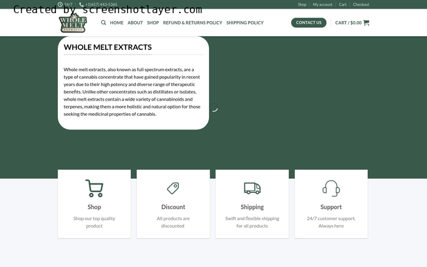
Task: Open the ABOUT menu item
Action: [x=135, y=22]
